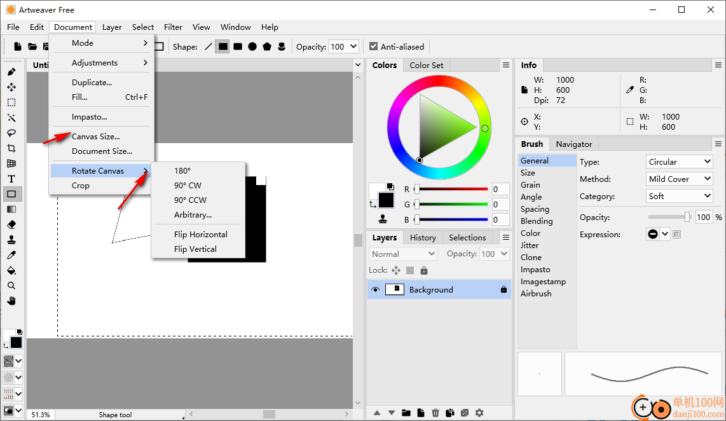Toggle lock all padlock in Layers

pyautogui.click(x=424, y=270)
